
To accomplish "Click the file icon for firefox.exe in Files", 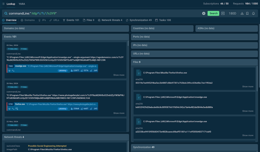I will pos(138,73).
